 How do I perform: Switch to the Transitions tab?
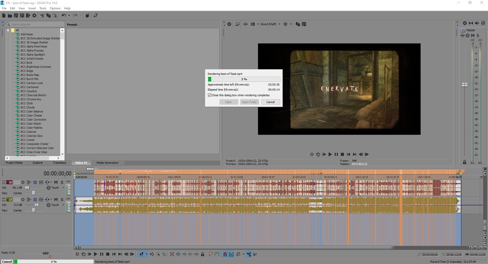[59, 162]
